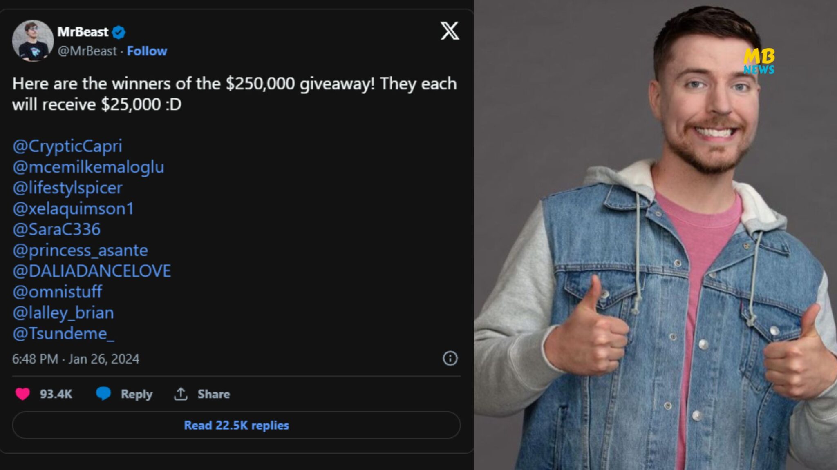Image resolution: width=837 pixels, height=470 pixels.
Task: Click the info icon beside the timestamp
Action: point(448,359)
